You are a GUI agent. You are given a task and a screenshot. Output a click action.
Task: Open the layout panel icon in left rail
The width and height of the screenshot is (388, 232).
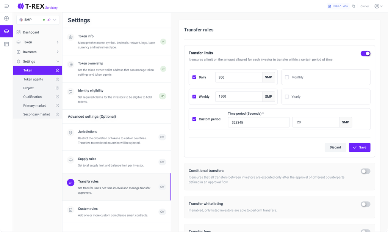coord(6,44)
